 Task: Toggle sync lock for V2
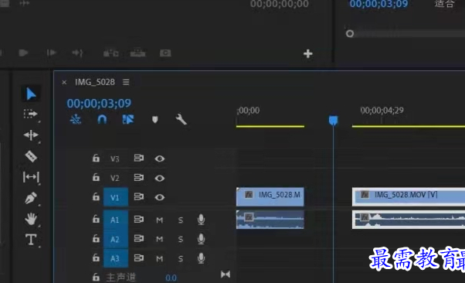[139, 178]
